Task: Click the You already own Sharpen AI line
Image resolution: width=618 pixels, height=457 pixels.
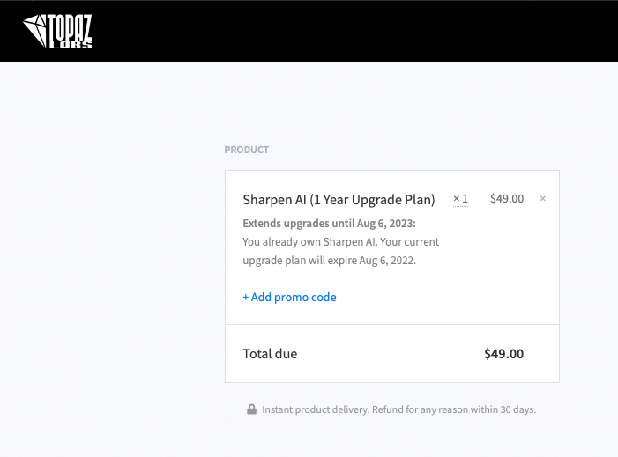Action: pos(340,241)
